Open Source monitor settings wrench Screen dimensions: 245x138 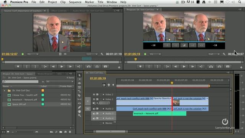(102, 54)
